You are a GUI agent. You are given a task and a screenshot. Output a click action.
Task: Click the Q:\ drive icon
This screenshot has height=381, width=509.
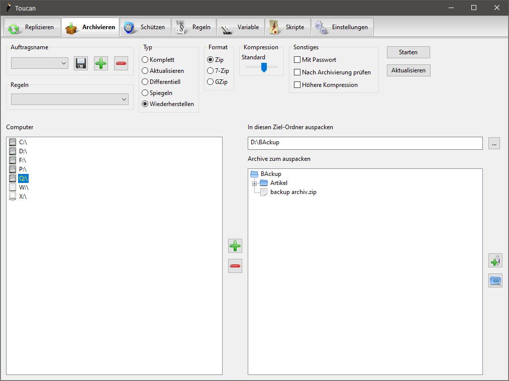[13, 178]
